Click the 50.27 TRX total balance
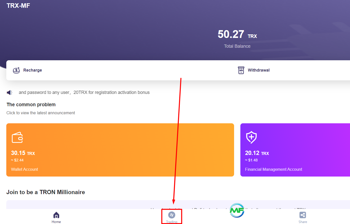Viewport: 350px width, 224px height. tap(237, 34)
